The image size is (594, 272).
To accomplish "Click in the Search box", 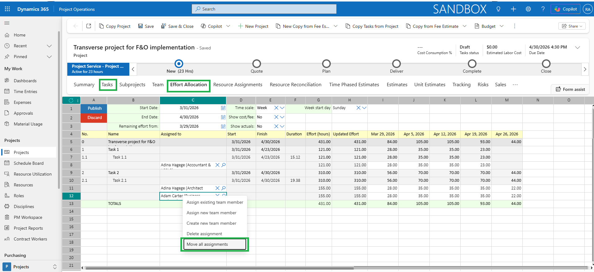I will click(x=264, y=9).
